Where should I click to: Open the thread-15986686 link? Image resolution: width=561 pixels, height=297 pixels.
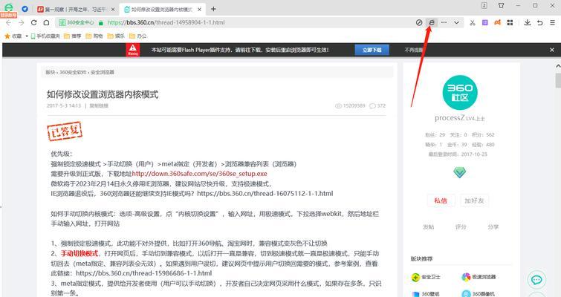(x=144, y=273)
